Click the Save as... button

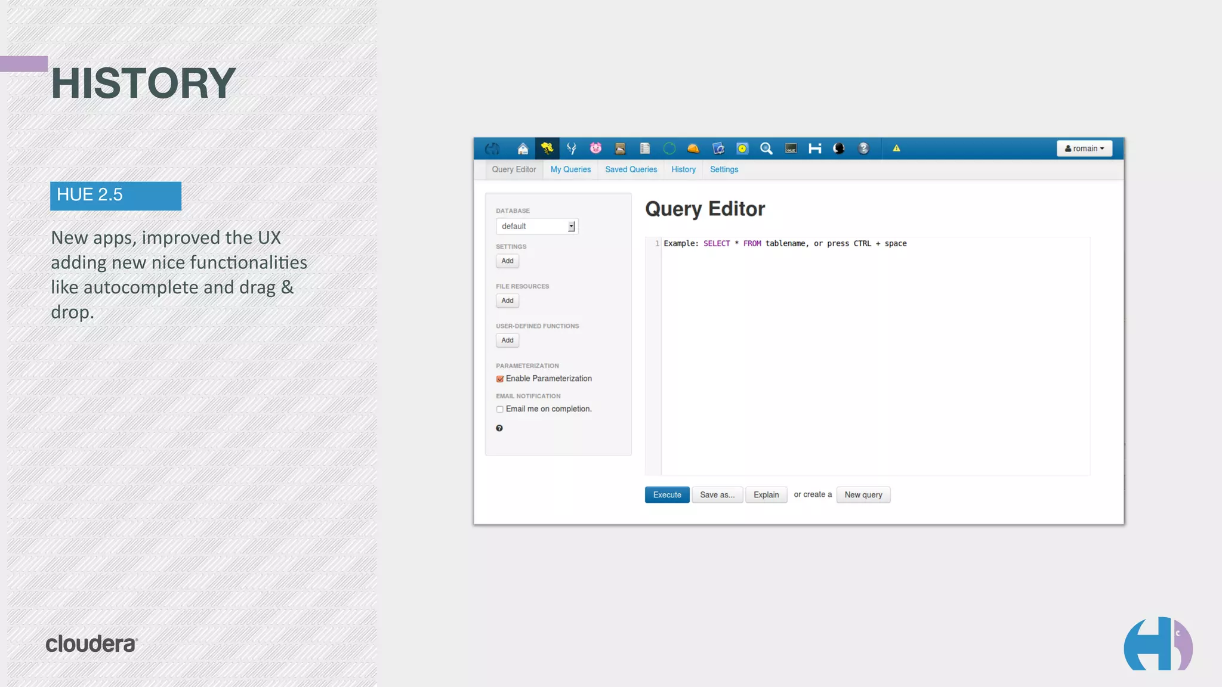tap(717, 495)
